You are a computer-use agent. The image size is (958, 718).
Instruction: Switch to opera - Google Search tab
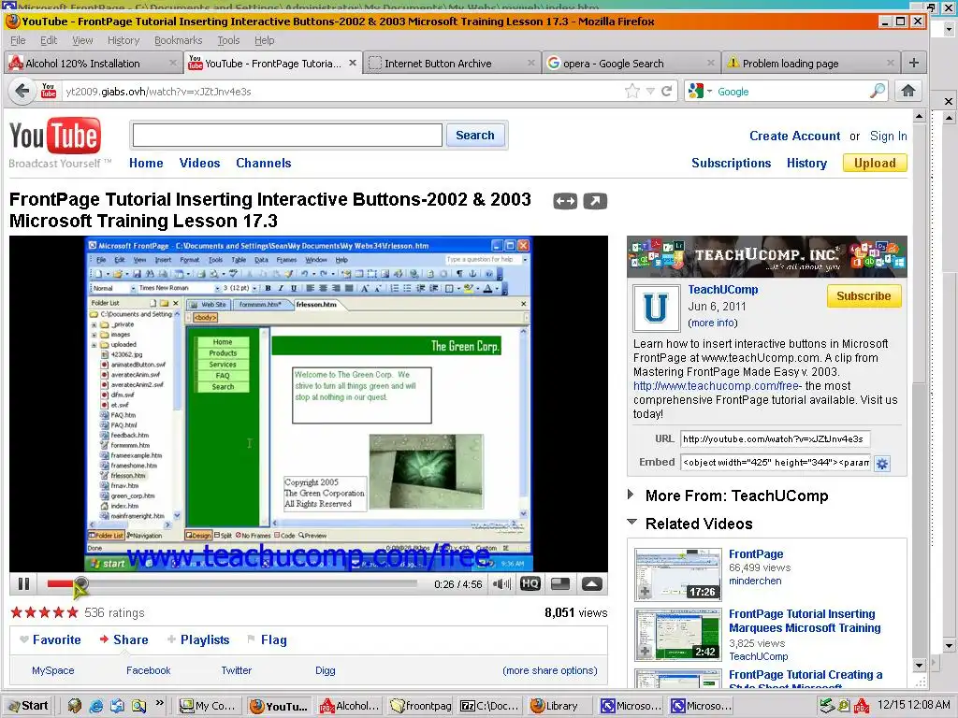pyautogui.click(x=631, y=63)
